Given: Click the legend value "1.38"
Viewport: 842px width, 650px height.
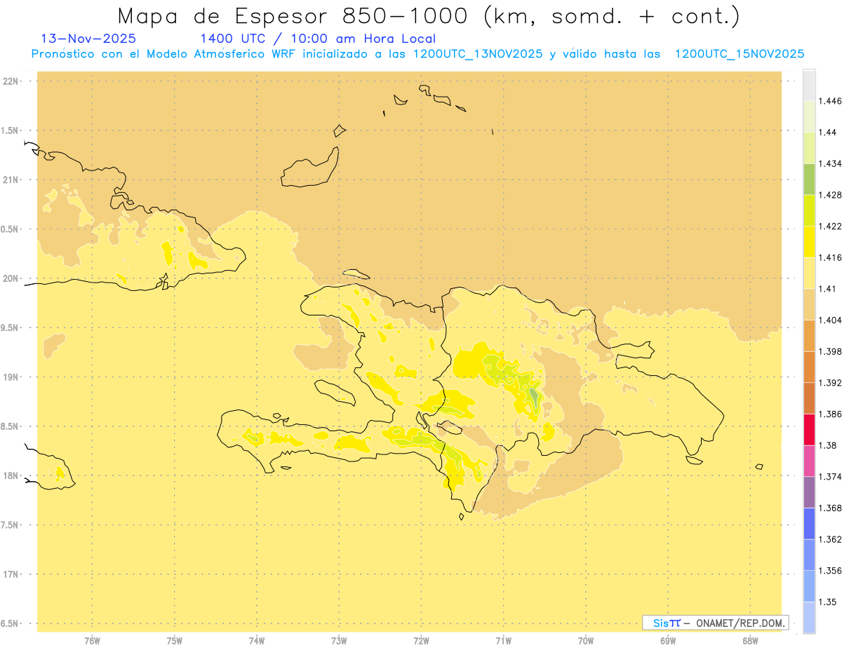Looking at the screenshot, I should tap(828, 445).
